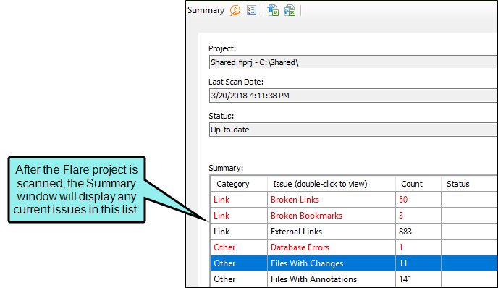The width and height of the screenshot is (498, 288).
Task: Click the Last Scan Date field
Action: pos(353,96)
